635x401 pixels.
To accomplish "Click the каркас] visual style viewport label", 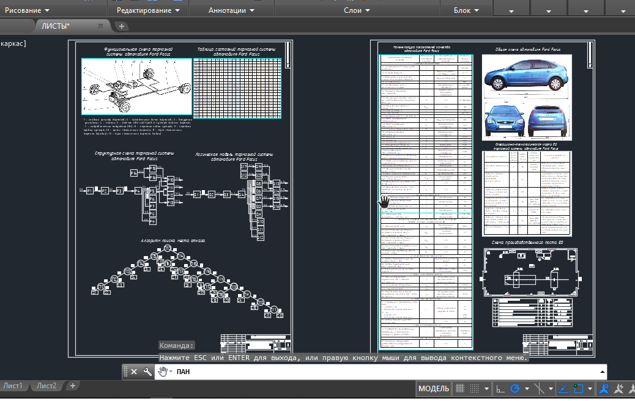I will pyautogui.click(x=13, y=43).
